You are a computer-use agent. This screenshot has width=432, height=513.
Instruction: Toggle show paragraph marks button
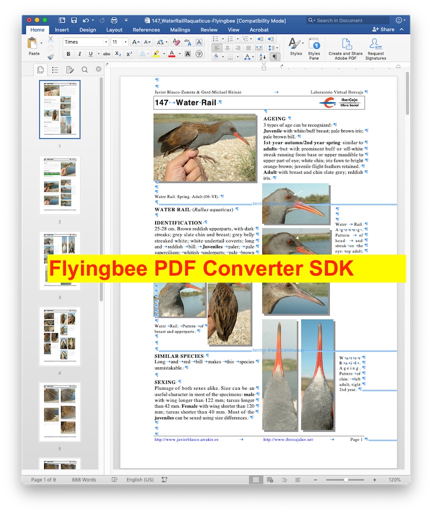pyautogui.click(x=275, y=57)
